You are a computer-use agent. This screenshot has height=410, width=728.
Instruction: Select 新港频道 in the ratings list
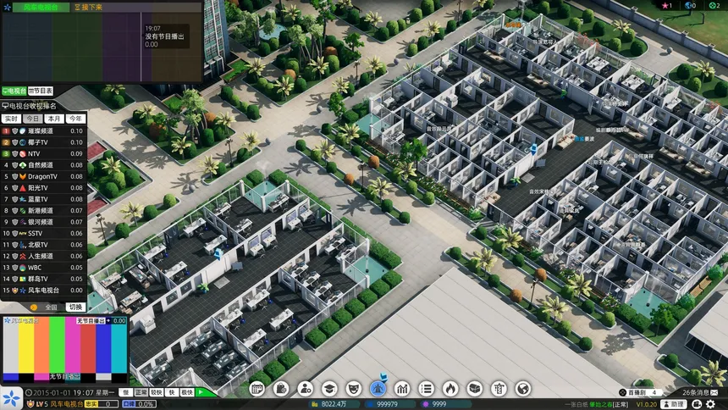coord(43,211)
